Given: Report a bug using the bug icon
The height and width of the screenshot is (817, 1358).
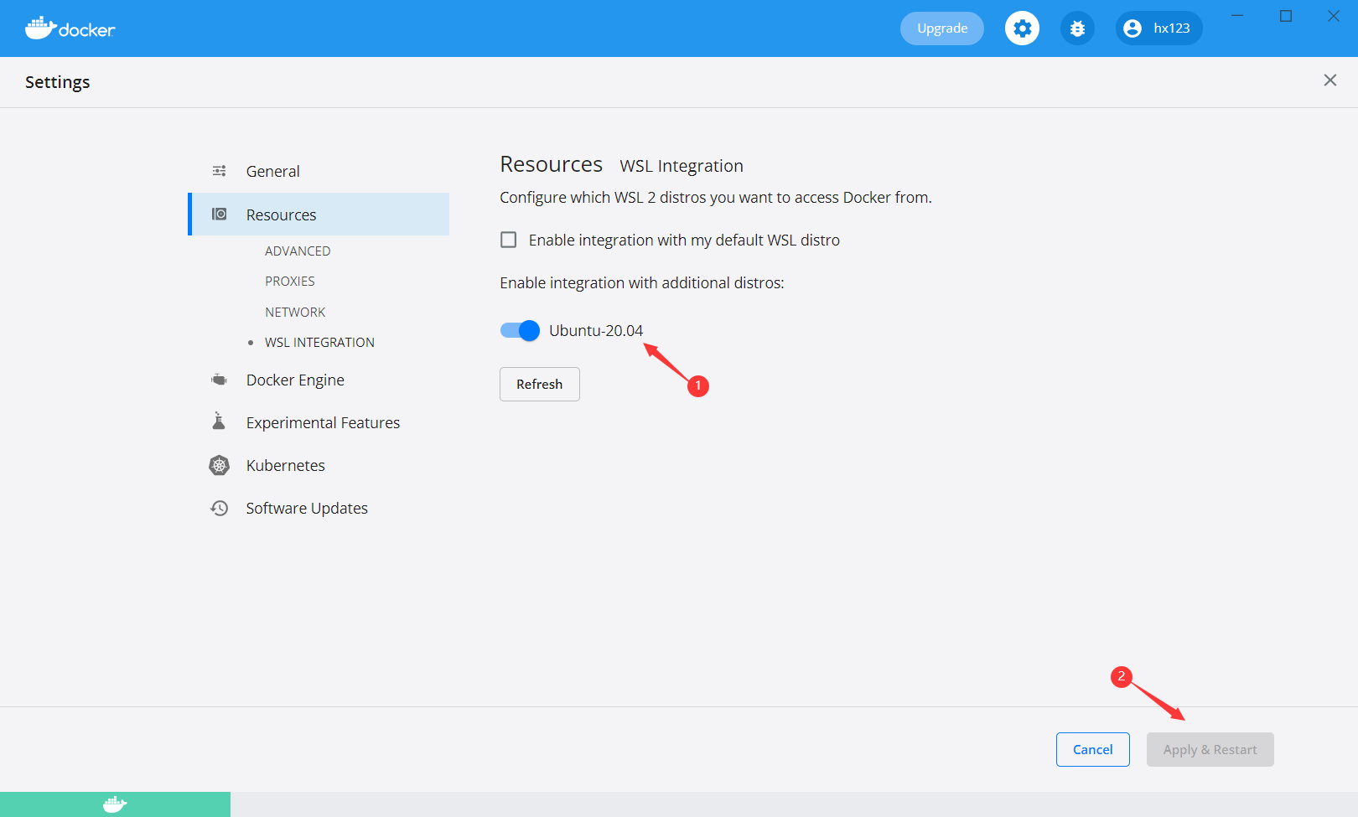Looking at the screenshot, I should click(1077, 28).
